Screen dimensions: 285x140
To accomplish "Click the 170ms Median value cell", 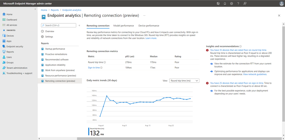I will coord(153,62).
